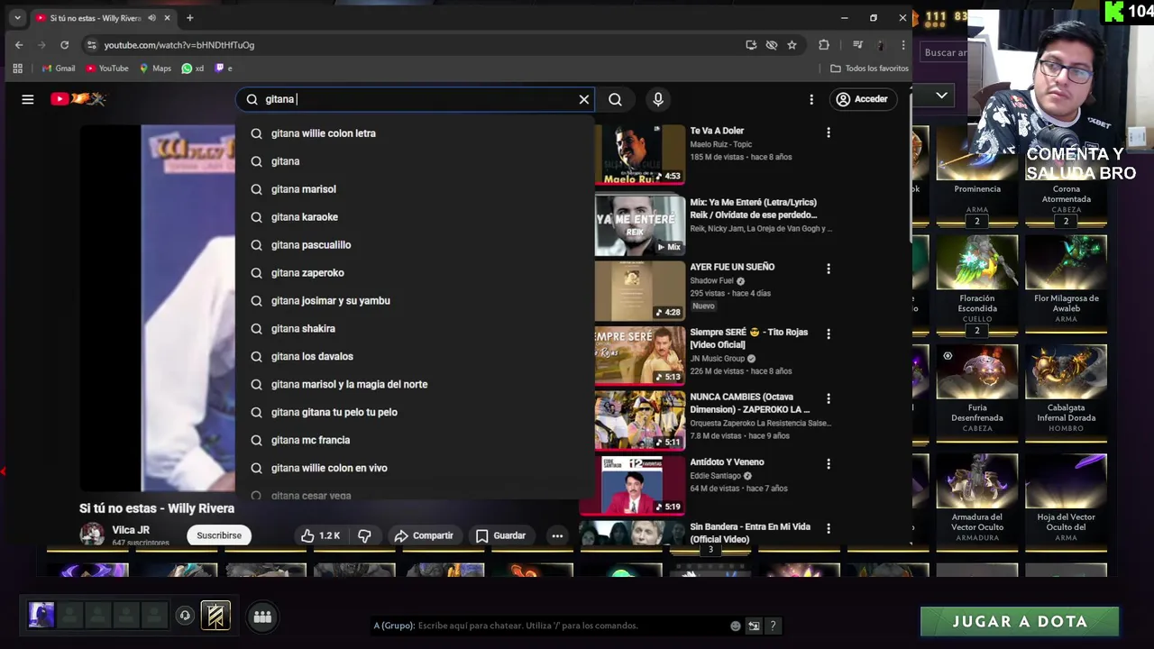Click the Dota chat input field
The height and width of the screenshot is (649, 1154).
tap(548, 626)
